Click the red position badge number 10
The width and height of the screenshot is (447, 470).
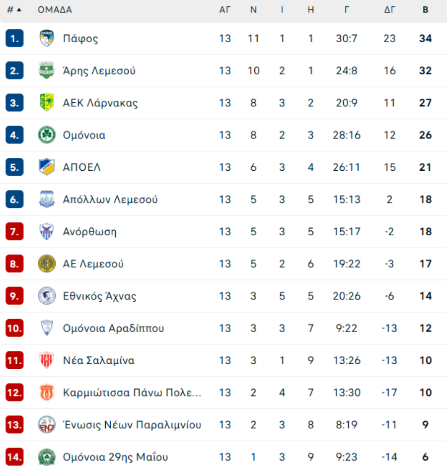(14, 328)
